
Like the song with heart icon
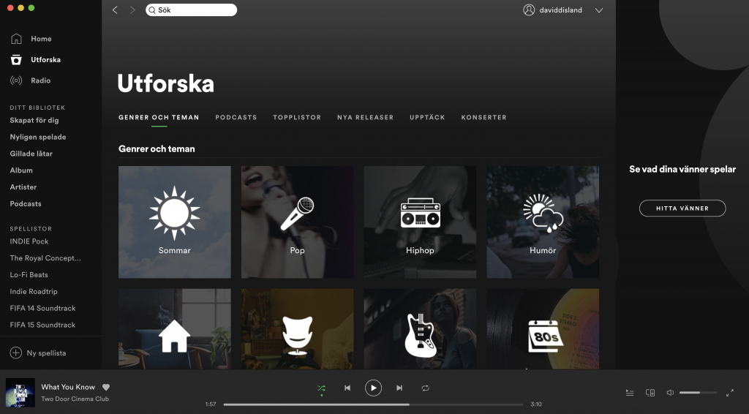(106, 387)
